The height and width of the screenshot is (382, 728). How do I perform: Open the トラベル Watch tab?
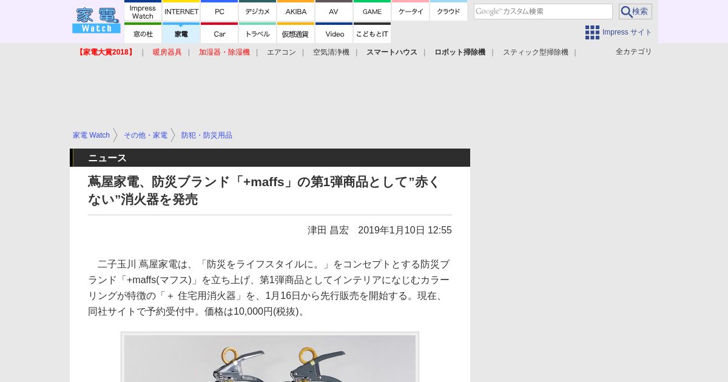(258, 33)
